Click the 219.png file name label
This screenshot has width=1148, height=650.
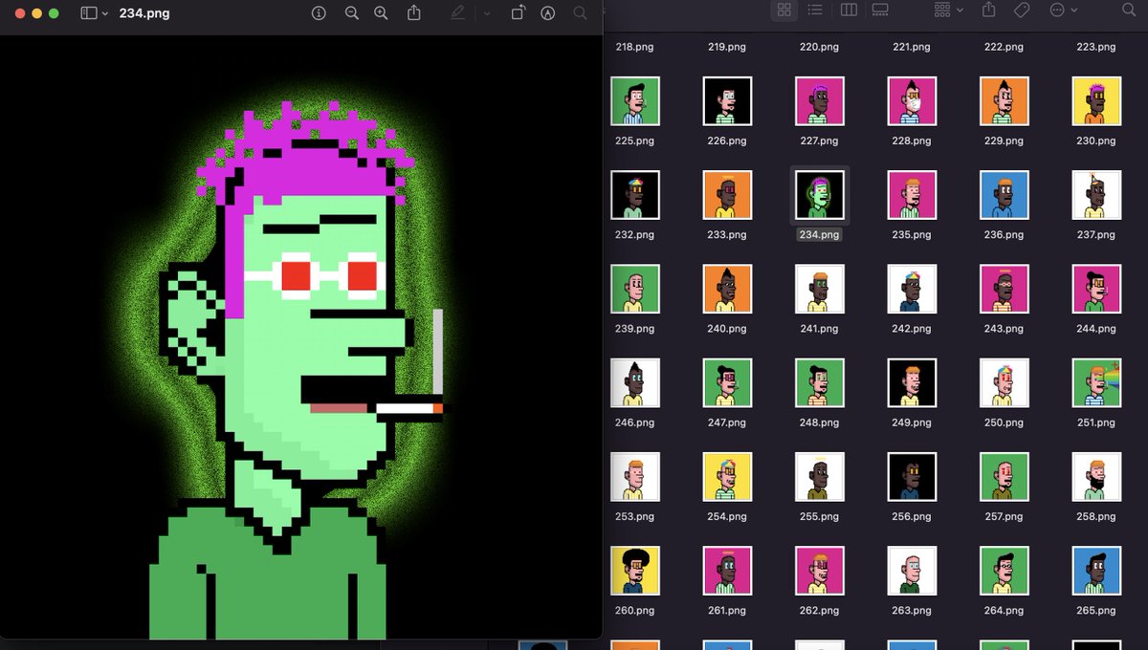point(727,47)
